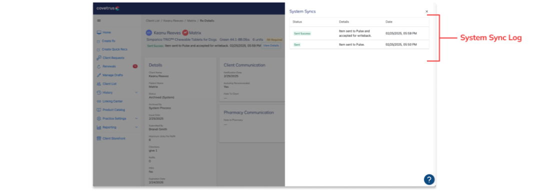Toggle the hamburger menu icon
This screenshot has height=191, width=540.
pyautogui.click(x=99, y=20)
